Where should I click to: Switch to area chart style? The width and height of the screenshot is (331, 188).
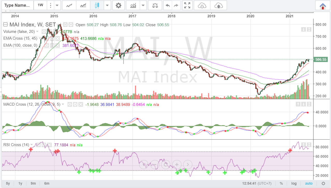coord(83,5)
